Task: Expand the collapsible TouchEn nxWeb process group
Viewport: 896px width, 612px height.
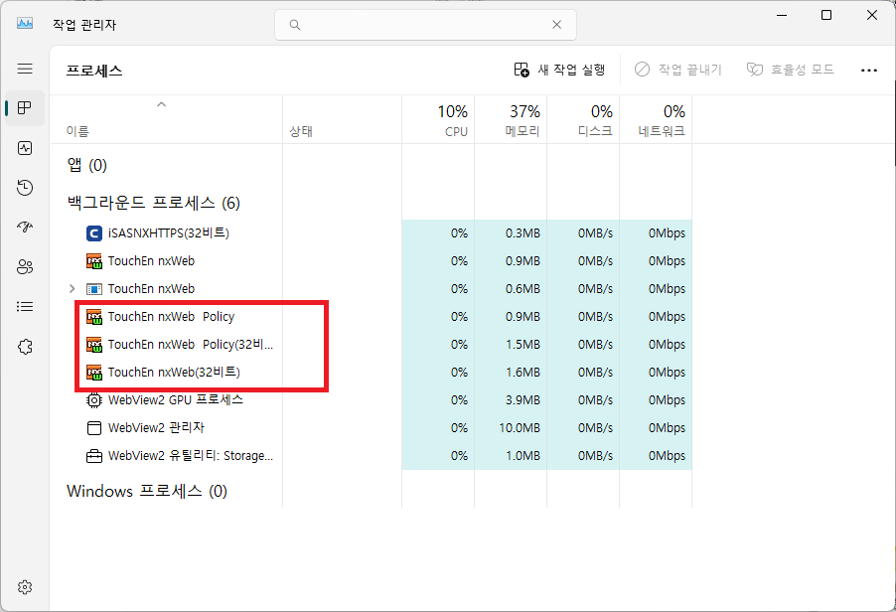Action: coord(72,288)
